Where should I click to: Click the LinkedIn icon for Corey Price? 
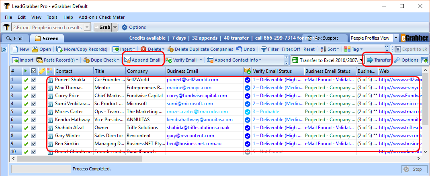tap(51, 96)
